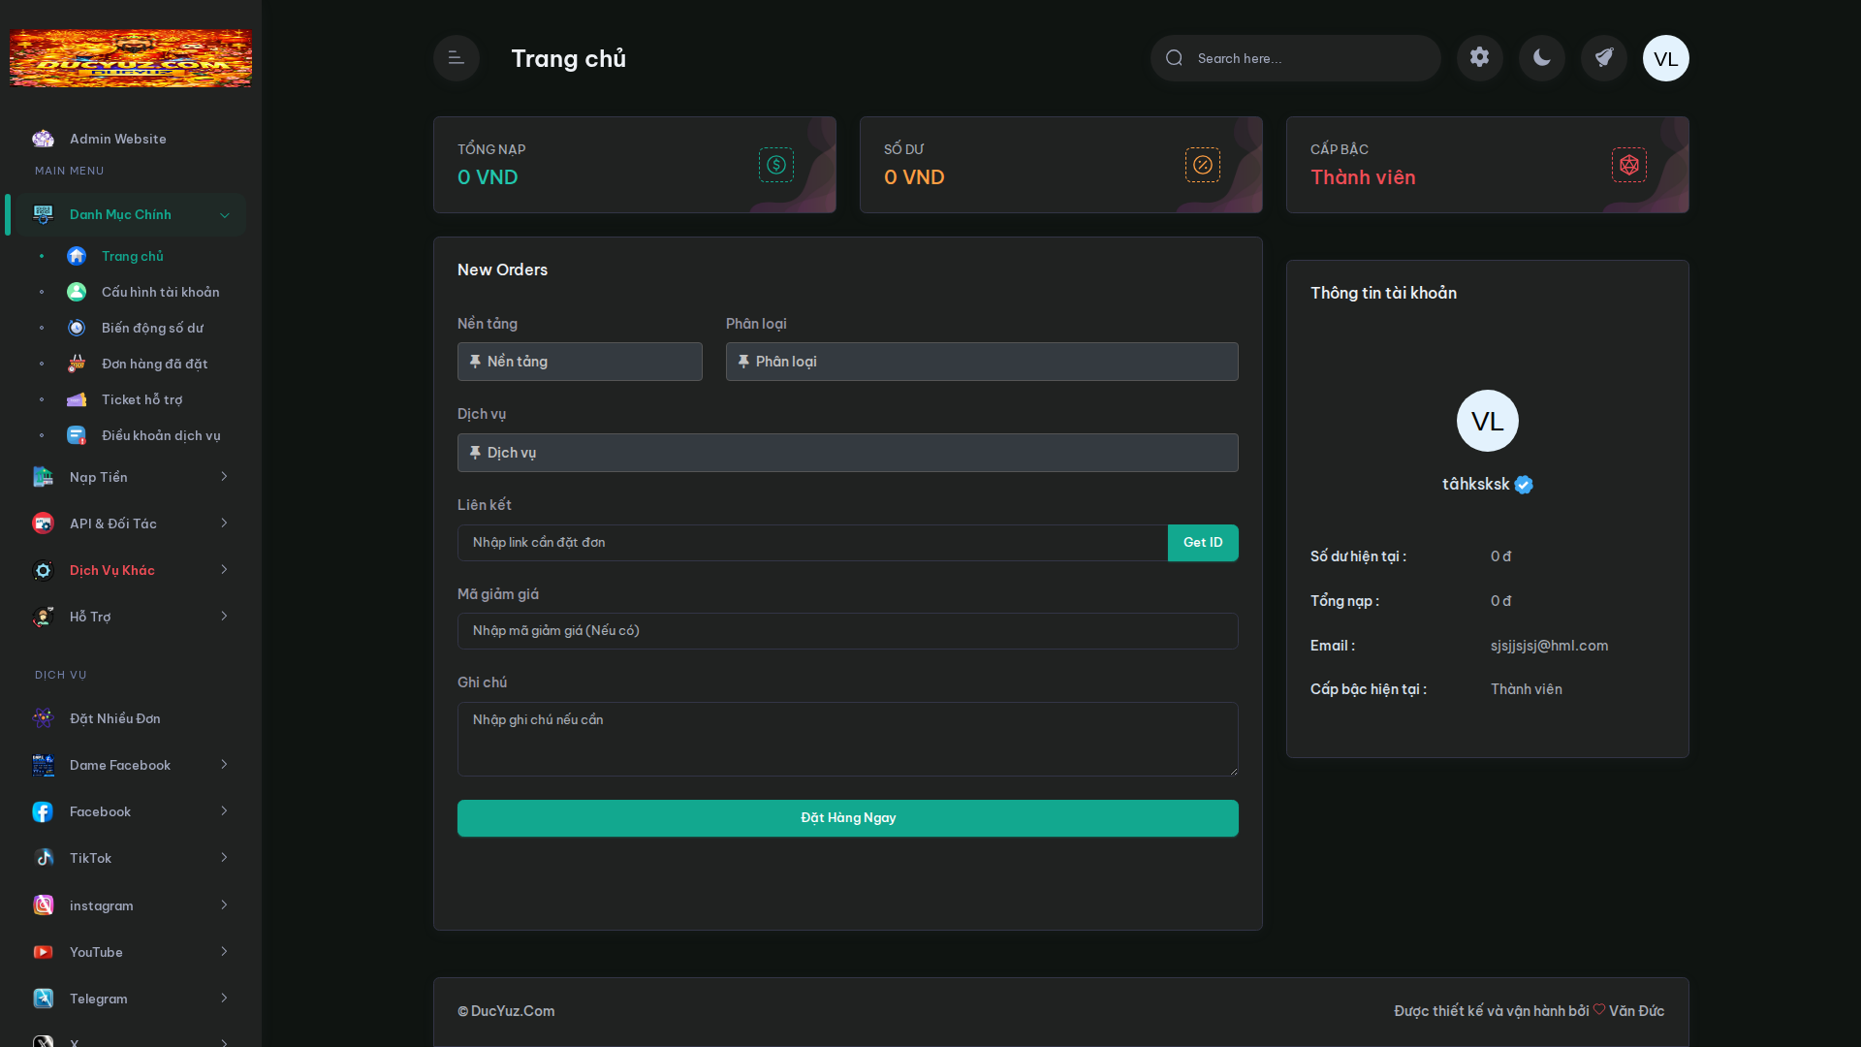Click the Ghi chú textarea
Image resolution: width=1861 pixels, height=1047 pixels.
pyautogui.click(x=848, y=739)
